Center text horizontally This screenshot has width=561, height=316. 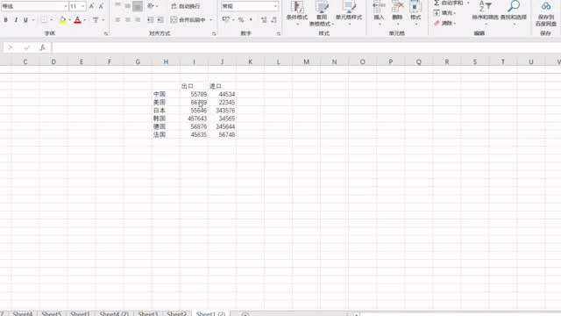[x=127, y=20]
